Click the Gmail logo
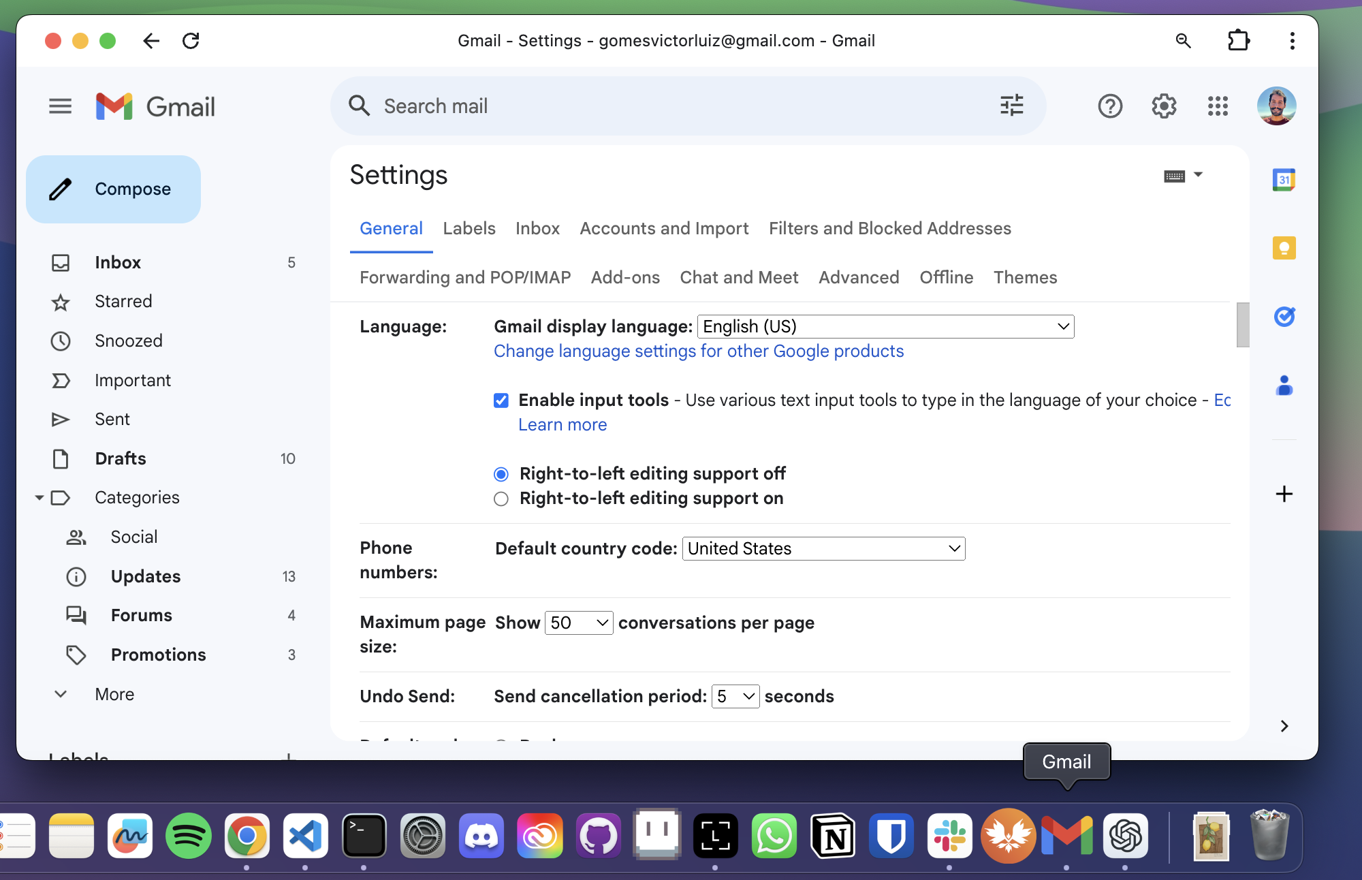Viewport: 1362px width, 880px height. click(x=155, y=106)
